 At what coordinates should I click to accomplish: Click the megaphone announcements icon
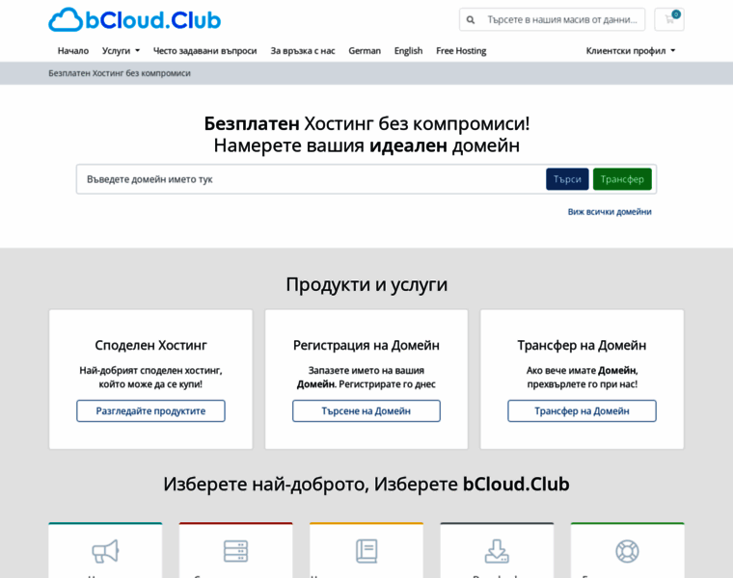pyautogui.click(x=105, y=551)
